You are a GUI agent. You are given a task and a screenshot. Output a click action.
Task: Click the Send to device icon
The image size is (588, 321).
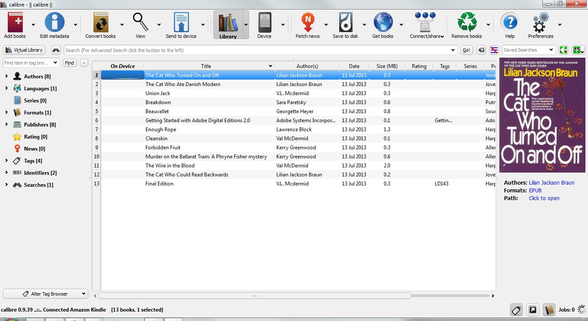[x=181, y=22]
